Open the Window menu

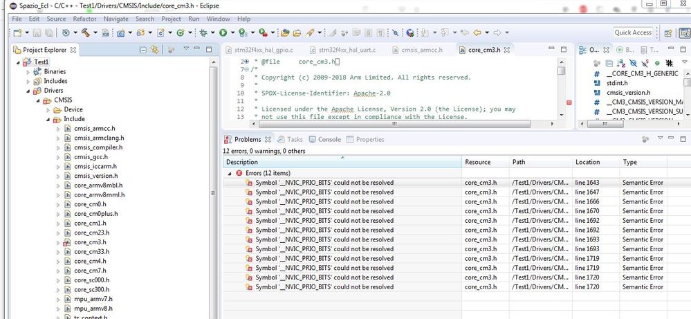[218, 19]
